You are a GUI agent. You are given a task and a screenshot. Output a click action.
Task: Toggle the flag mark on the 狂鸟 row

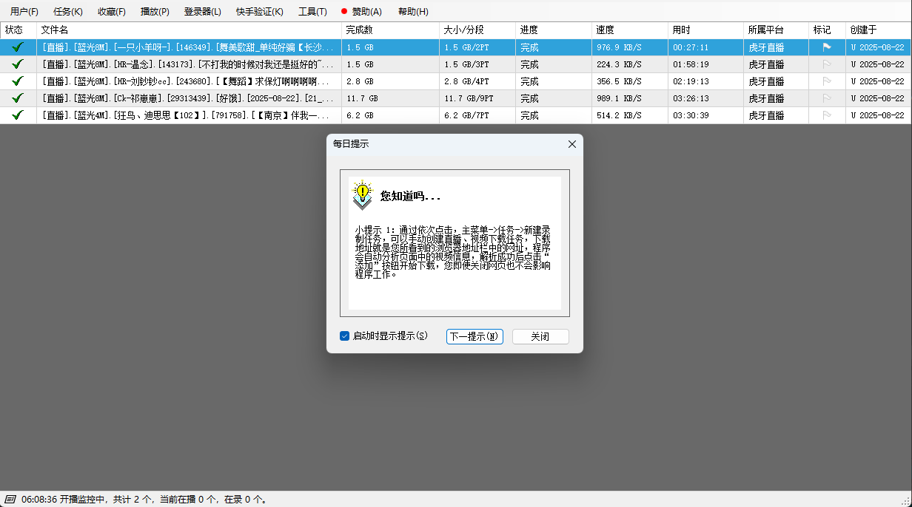coord(827,115)
